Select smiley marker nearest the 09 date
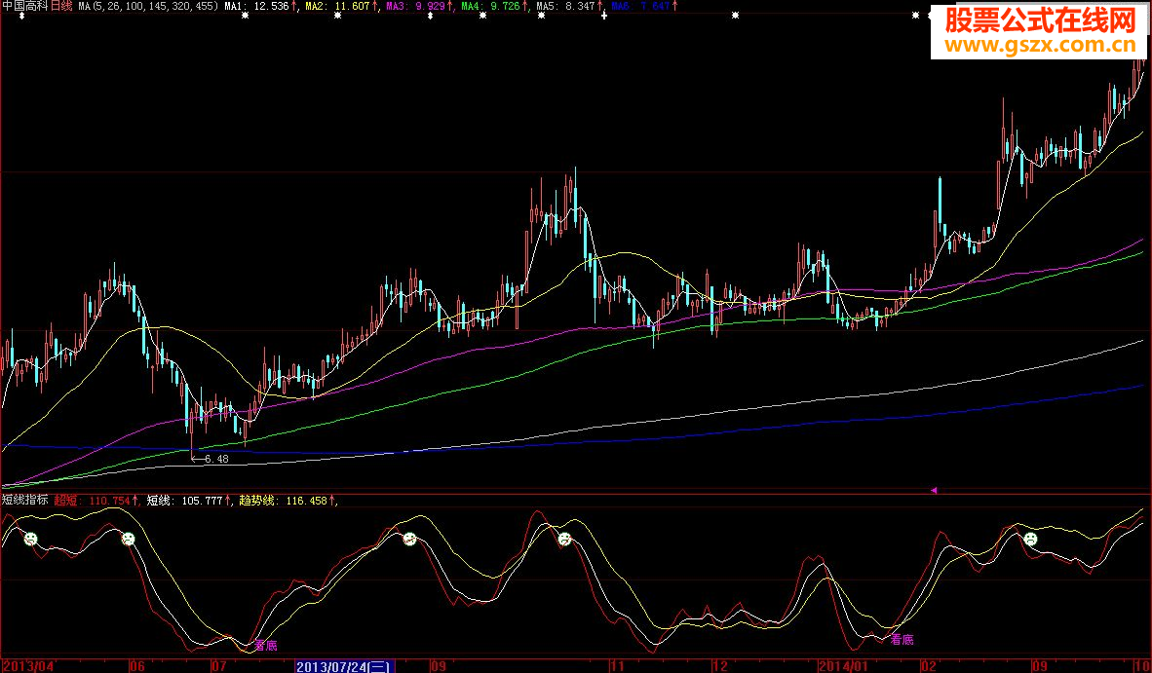This screenshot has width=1152, height=673. click(x=410, y=539)
